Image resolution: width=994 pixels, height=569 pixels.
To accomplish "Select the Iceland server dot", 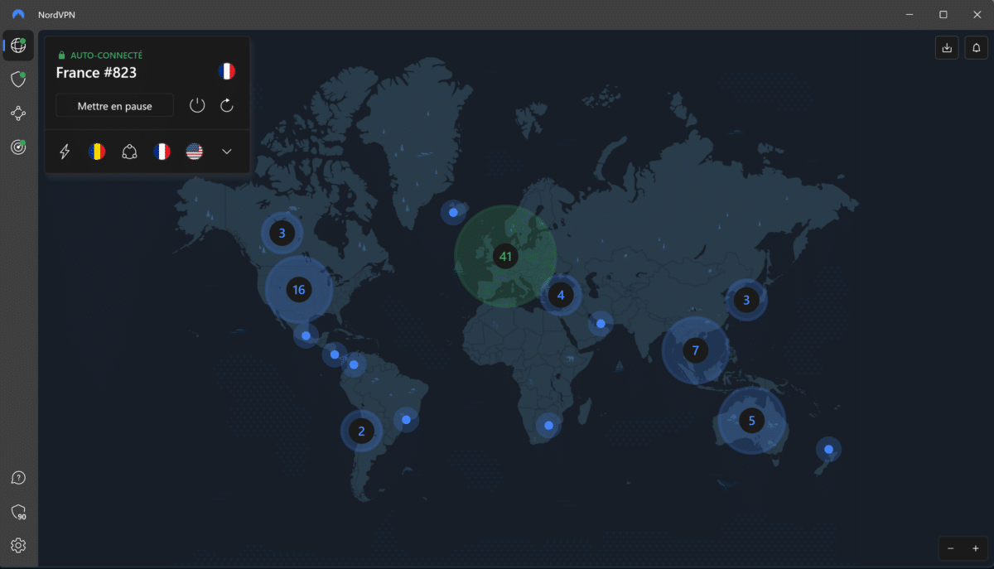I will (453, 213).
